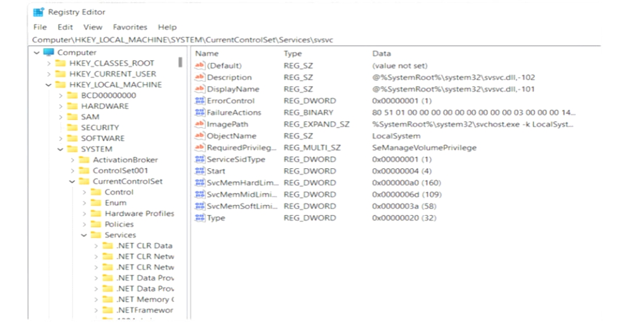Screen dimensions: 622x325
Task: Select the HARDWARE tree item label
Action: 105,106
